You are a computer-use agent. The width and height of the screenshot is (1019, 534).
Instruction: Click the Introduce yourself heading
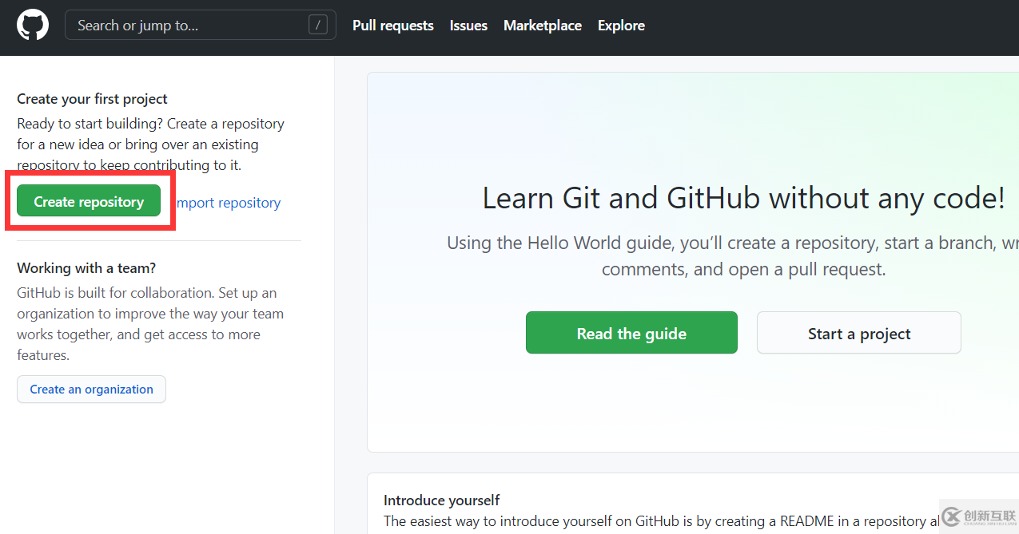(441, 500)
